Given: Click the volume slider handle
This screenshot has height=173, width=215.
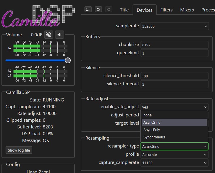Looking at the screenshot, I should pyautogui.click(x=68, y=60).
